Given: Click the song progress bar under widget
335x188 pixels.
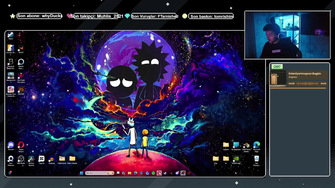Looking at the screenshot, I should 298,88.
